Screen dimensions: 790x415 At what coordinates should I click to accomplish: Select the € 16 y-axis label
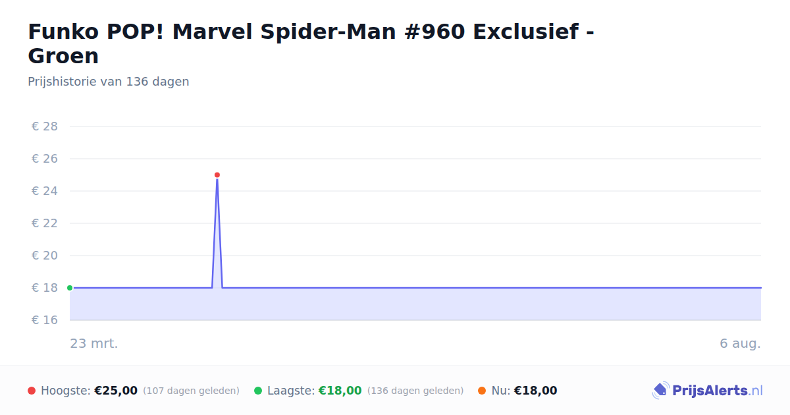tap(45, 320)
